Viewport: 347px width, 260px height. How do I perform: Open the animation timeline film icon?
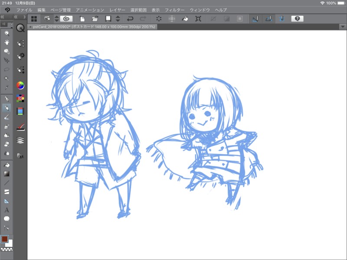click(x=20, y=111)
